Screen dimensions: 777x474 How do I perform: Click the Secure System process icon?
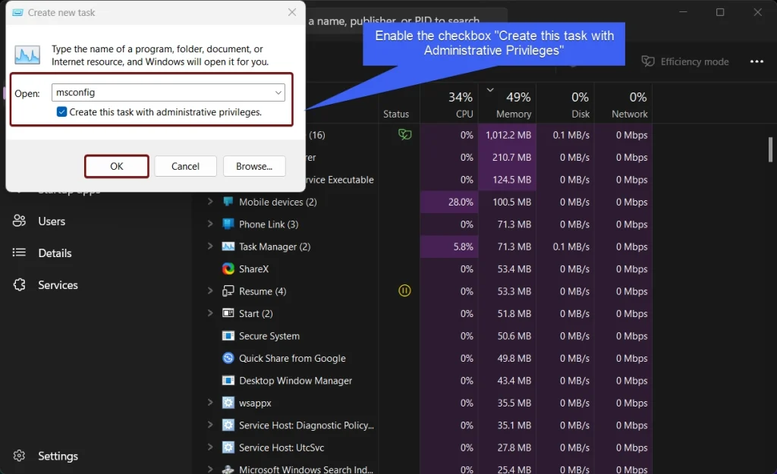228,336
